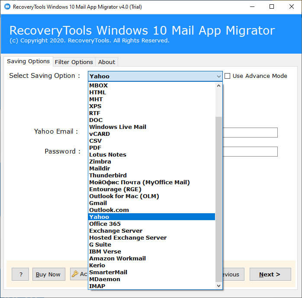Click the Next > button
The height and width of the screenshot is (298, 302).
270,274
